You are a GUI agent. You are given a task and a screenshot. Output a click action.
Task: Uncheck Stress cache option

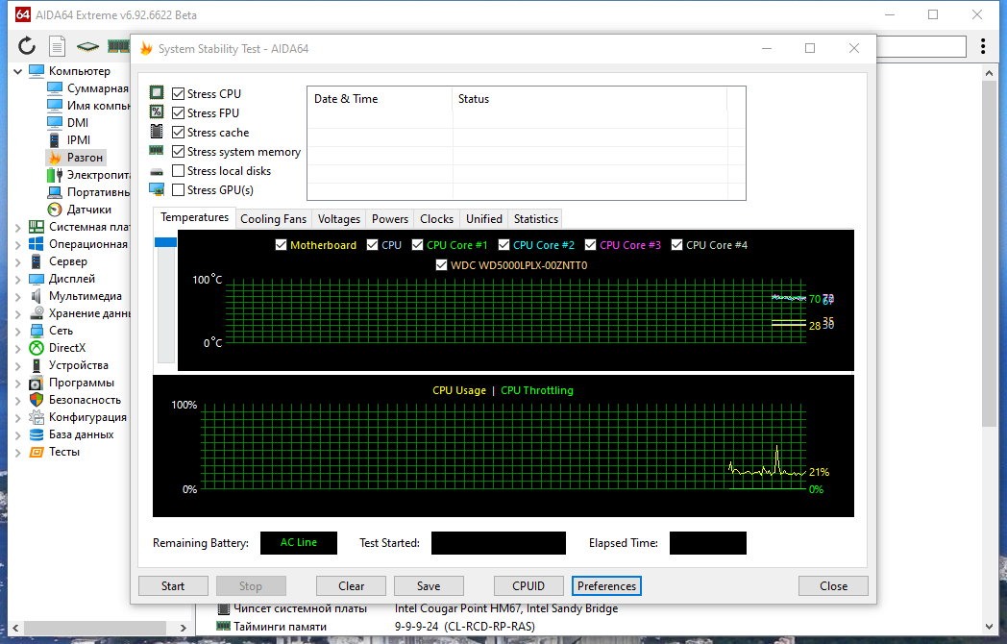(x=178, y=133)
